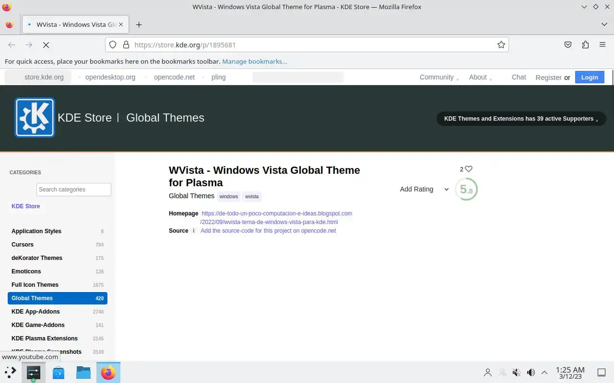Open Dolphin file manager from taskbar

click(83, 372)
